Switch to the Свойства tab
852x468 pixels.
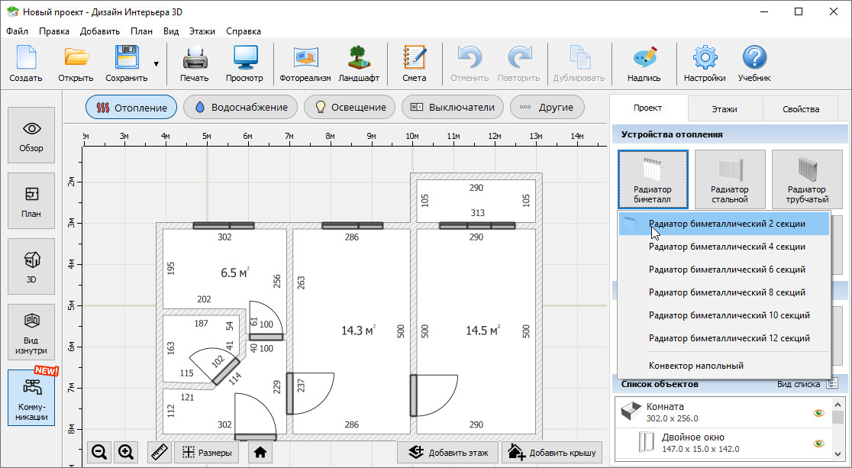800,109
